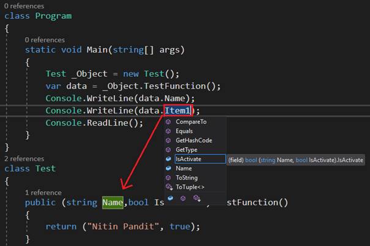Click the args parameter in Main
This screenshot has width=370, height=246.
(x=169, y=50)
